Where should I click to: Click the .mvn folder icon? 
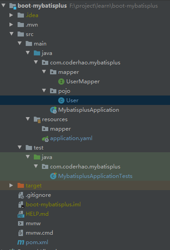coord(21,25)
